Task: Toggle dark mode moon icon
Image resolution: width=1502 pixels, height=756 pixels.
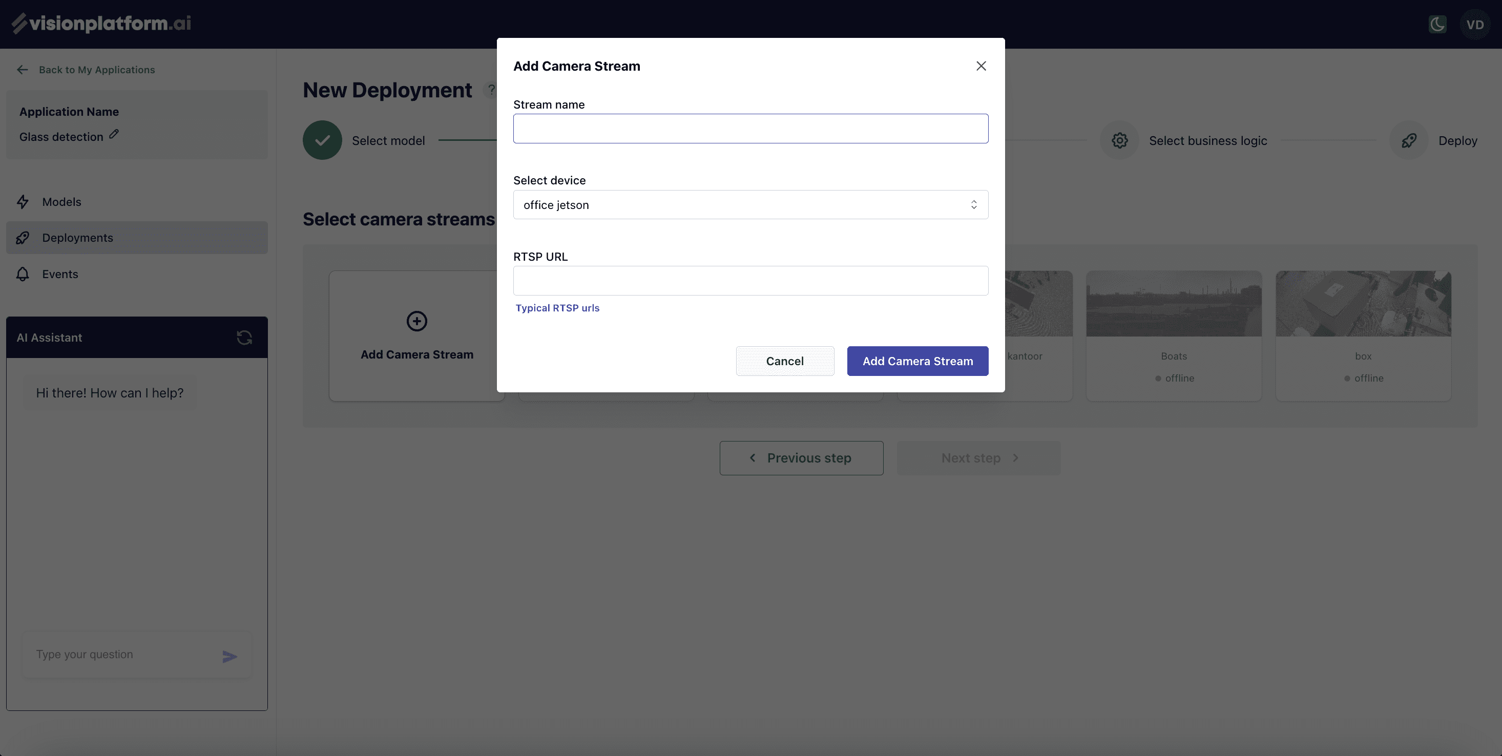Action: (1437, 25)
